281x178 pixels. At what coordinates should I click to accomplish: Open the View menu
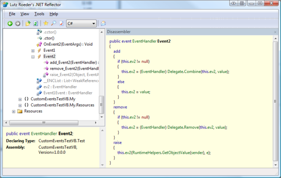point(25,14)
